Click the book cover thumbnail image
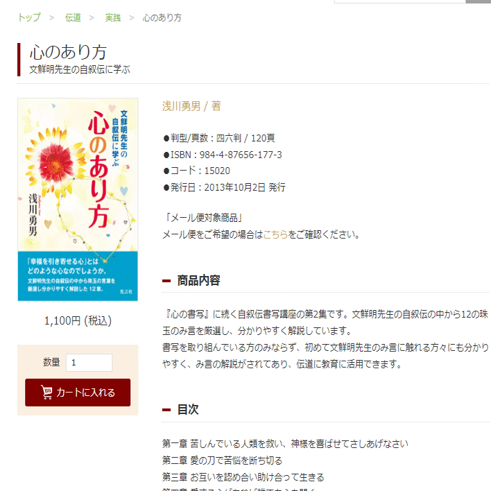This screenshot has height=491, width=491. pyautogui.click(x=78, y=200)
